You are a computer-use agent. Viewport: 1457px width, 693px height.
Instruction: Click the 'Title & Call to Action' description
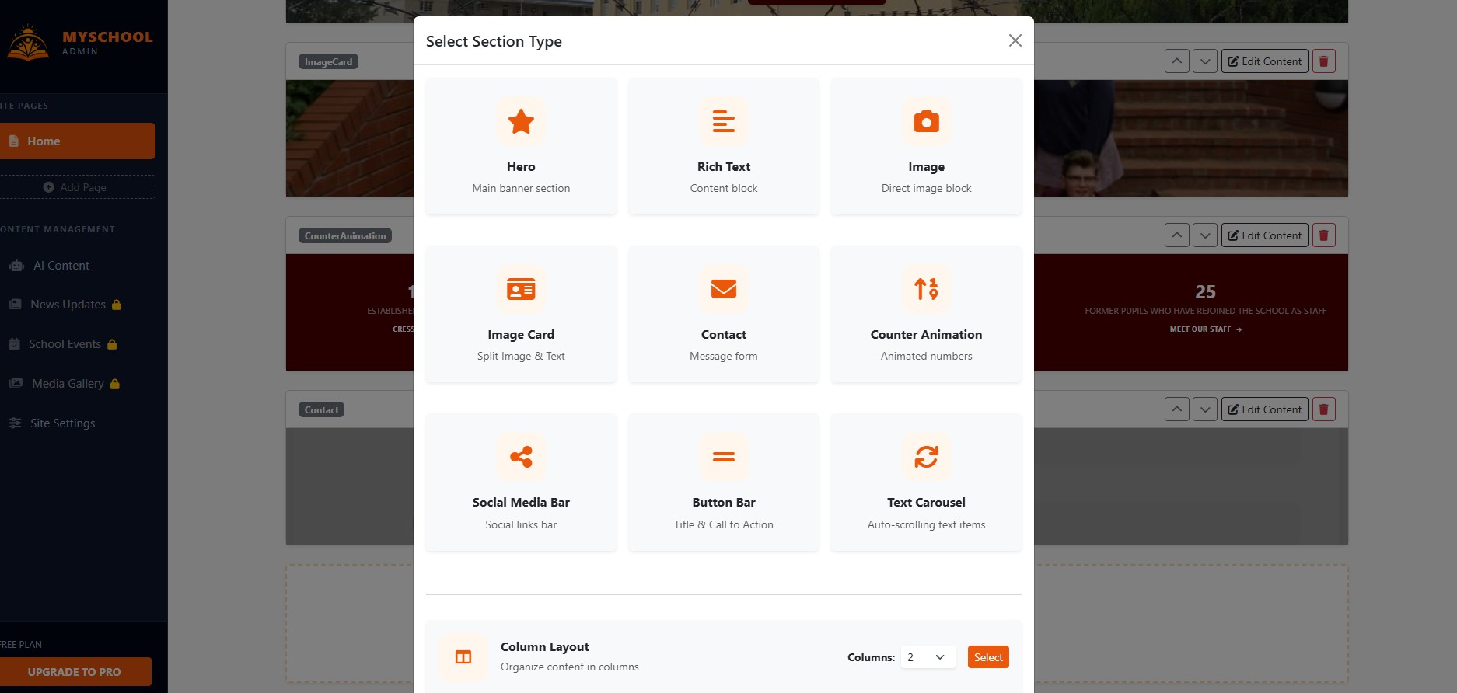pyautogui.click(x=723, y=525)
